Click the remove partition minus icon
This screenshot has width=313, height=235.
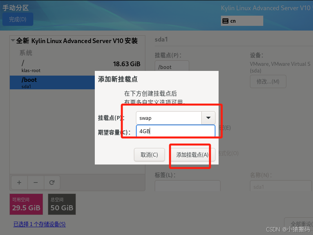[36, 183]
